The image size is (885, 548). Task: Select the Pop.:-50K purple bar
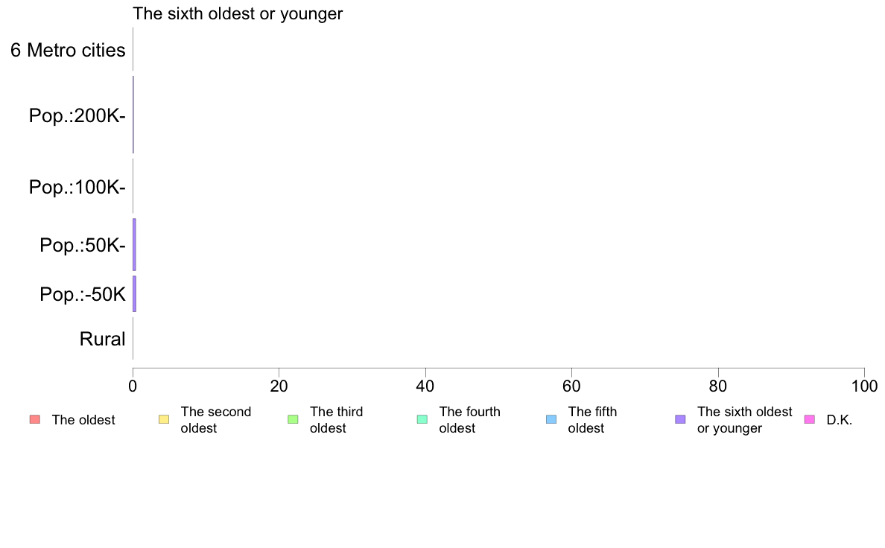click(134, 293)
